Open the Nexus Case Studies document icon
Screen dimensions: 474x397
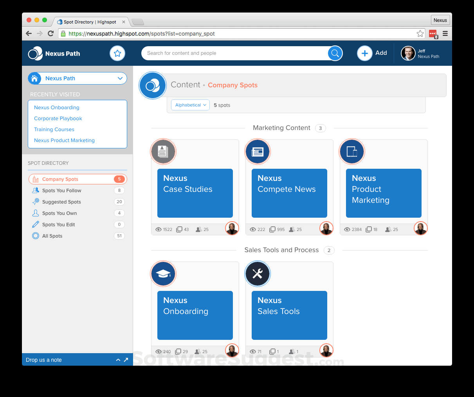coord(163,152)
